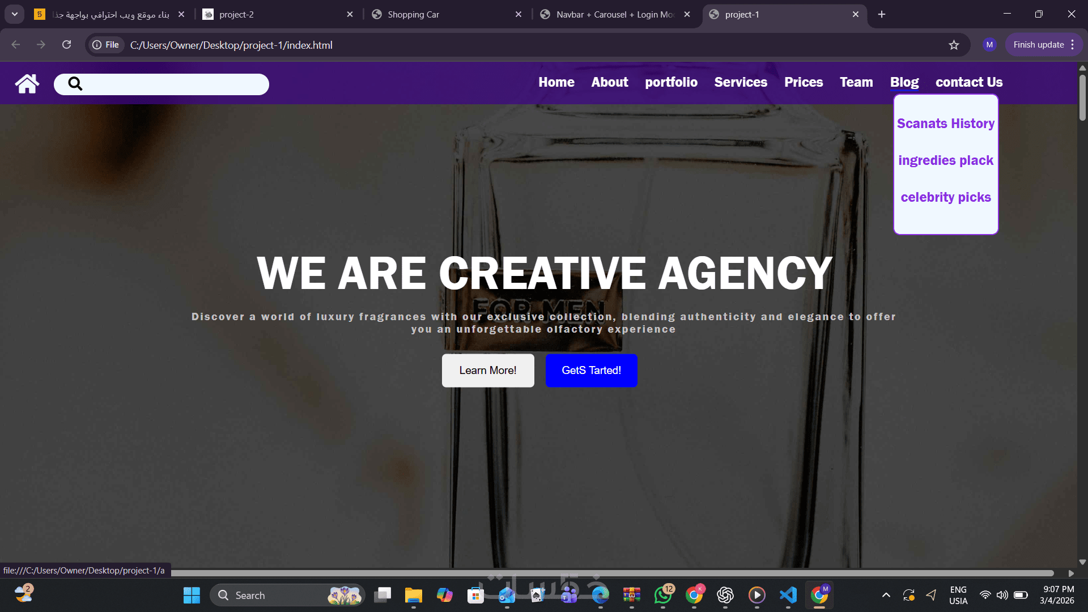Bookmark this page with the star icon
The height and width of the screenshot is (612, 1088).
point(954,45)
